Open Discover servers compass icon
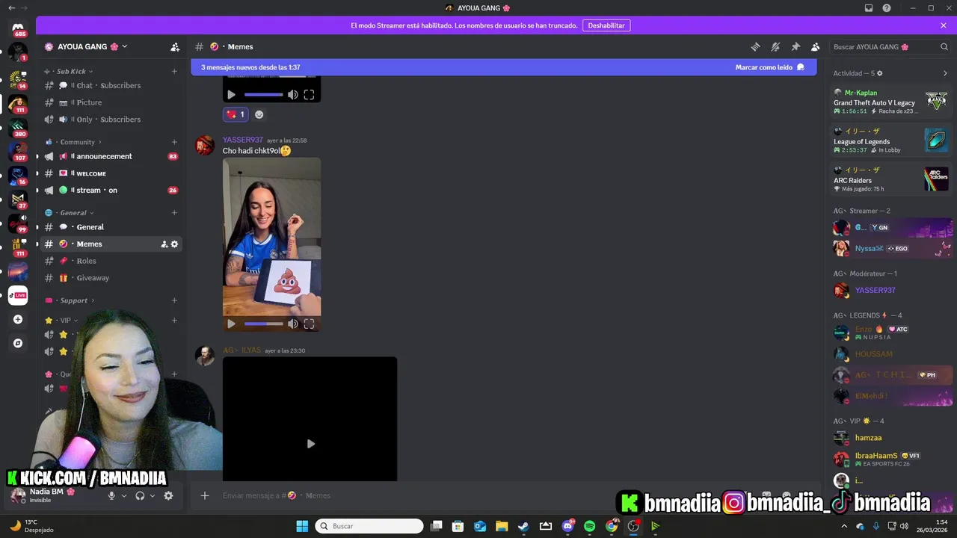Screen dimensions: 957x538 pos(18,344)
